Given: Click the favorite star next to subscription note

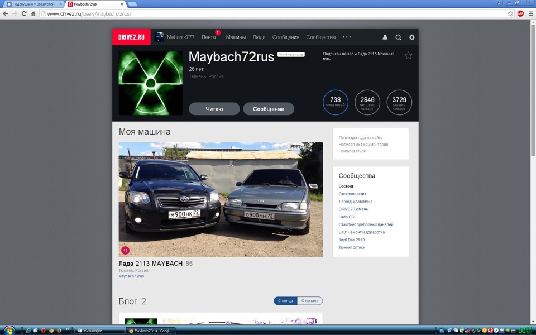Looking at the screenshot, I should click(408, 55).
